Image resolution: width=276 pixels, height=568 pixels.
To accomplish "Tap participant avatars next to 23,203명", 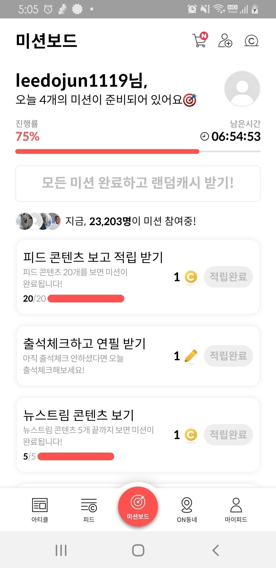I will [x=38, y=221].
